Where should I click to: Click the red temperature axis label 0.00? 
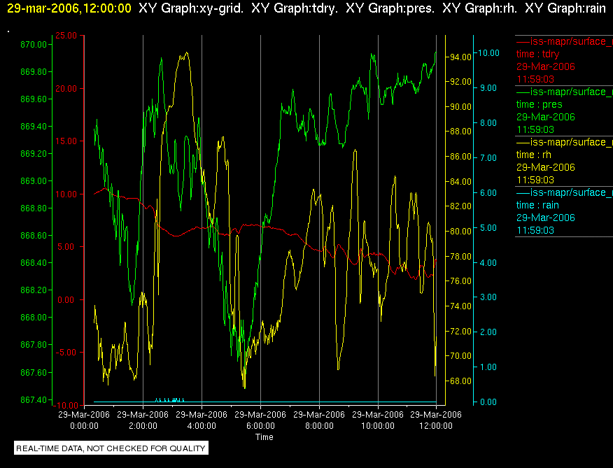click(65, 300)
